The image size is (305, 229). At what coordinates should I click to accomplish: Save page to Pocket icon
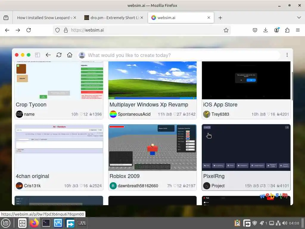click(x=255, y=30)
